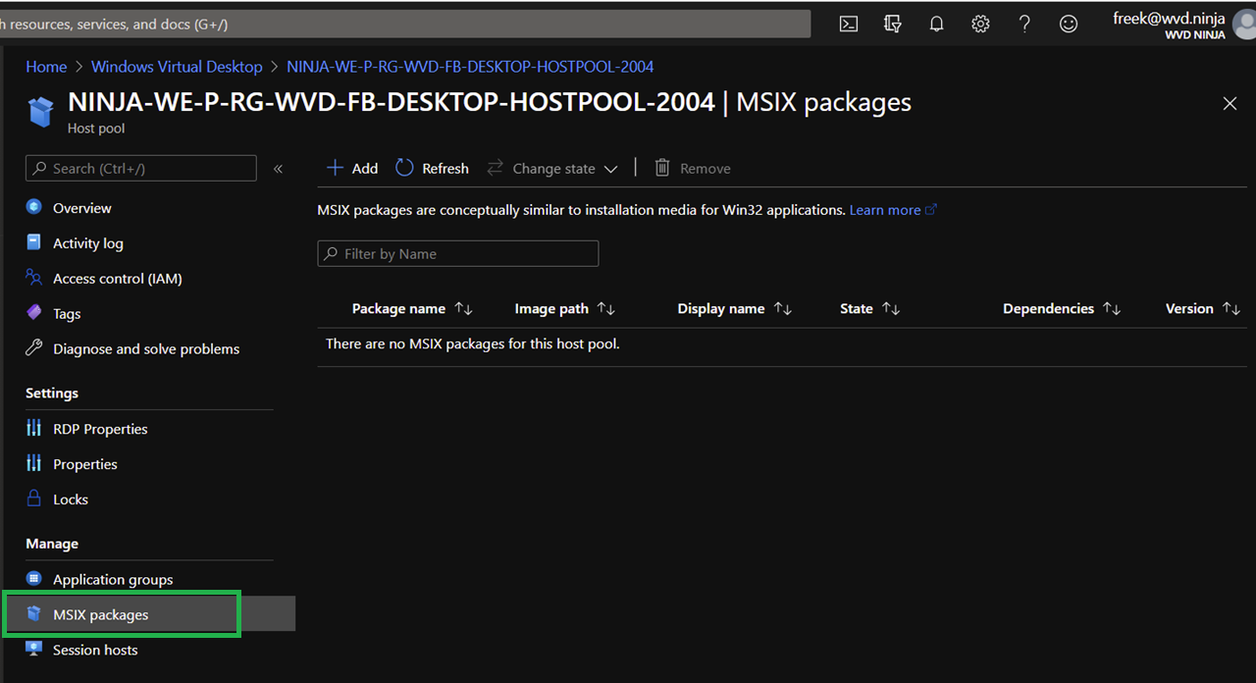Click the MSIX packages box icon

tap(34, 613)
